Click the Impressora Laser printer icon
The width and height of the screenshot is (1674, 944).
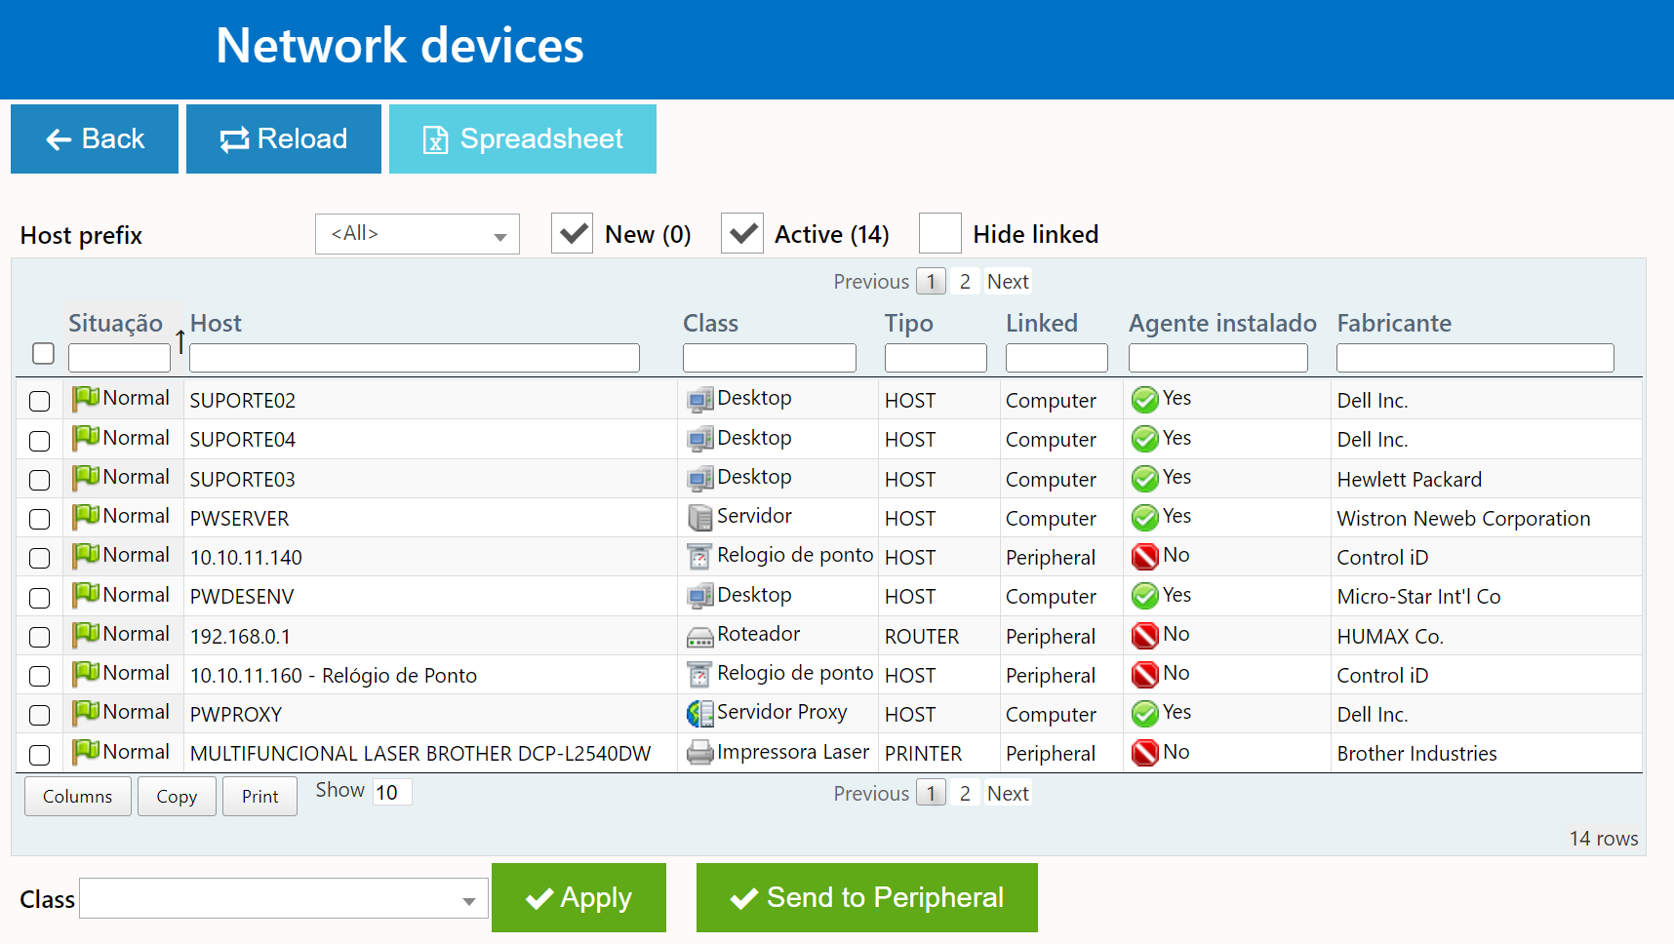click(699, 753)
